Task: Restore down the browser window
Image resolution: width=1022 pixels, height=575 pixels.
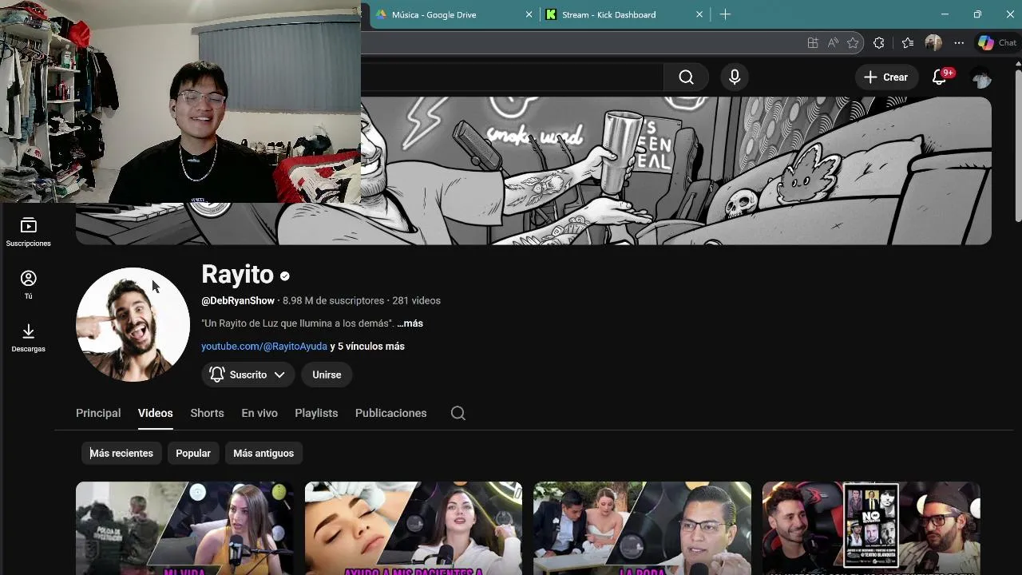Action: tap(977, 14)
